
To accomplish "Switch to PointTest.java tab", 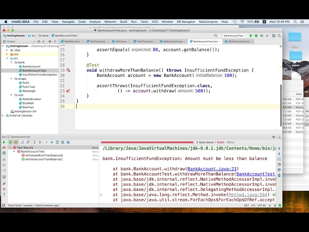I will (x=145, y=42).
